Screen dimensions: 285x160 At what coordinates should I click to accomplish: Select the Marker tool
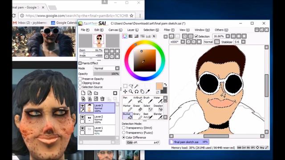tap(127, 108)
